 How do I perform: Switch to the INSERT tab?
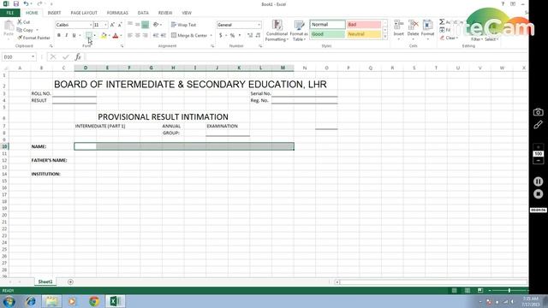pyautogui.click(x=54, y=13)
